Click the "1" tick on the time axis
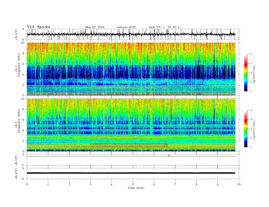Viewport: 269px width, 207px height. 48,184
